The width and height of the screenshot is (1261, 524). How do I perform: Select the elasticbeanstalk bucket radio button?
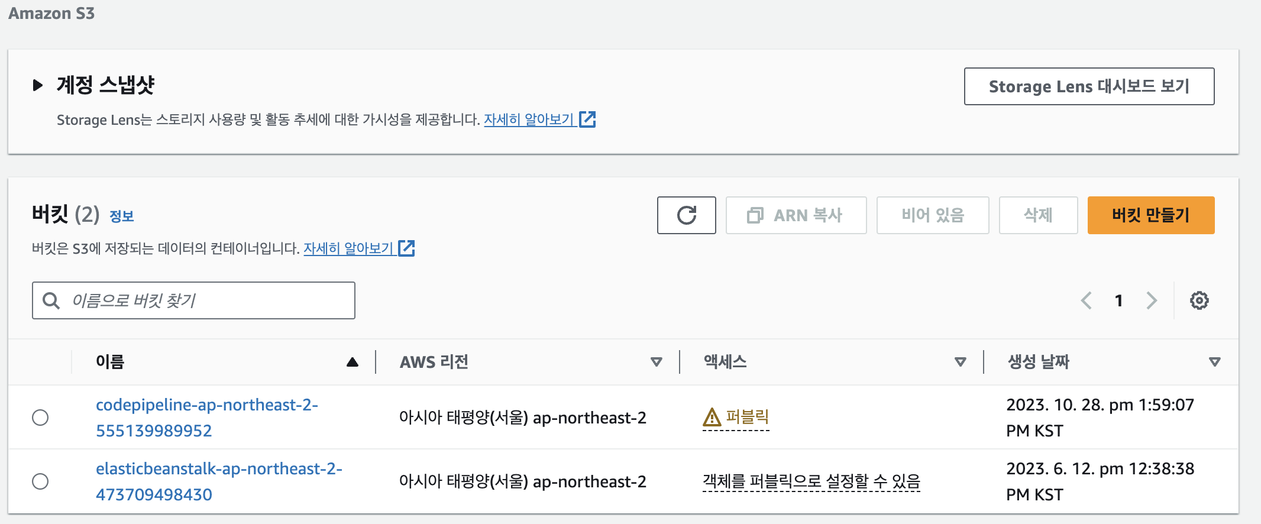pos(40,481)
